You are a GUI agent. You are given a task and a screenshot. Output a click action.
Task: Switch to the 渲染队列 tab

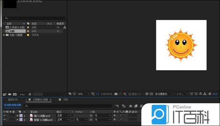13,100
